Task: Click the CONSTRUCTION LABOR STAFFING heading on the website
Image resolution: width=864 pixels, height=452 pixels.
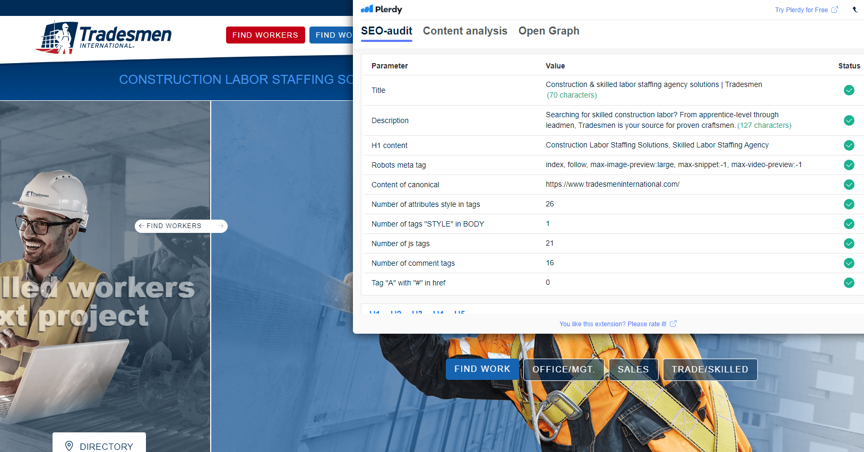Action: click(x=236, y=80)
